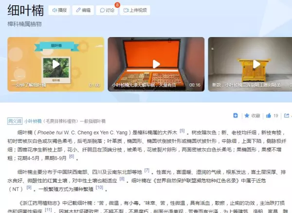Click the 《世界自然保护联盟濒危物种红色名录》 text
292x213 pixels.
(x=196, y=181)
